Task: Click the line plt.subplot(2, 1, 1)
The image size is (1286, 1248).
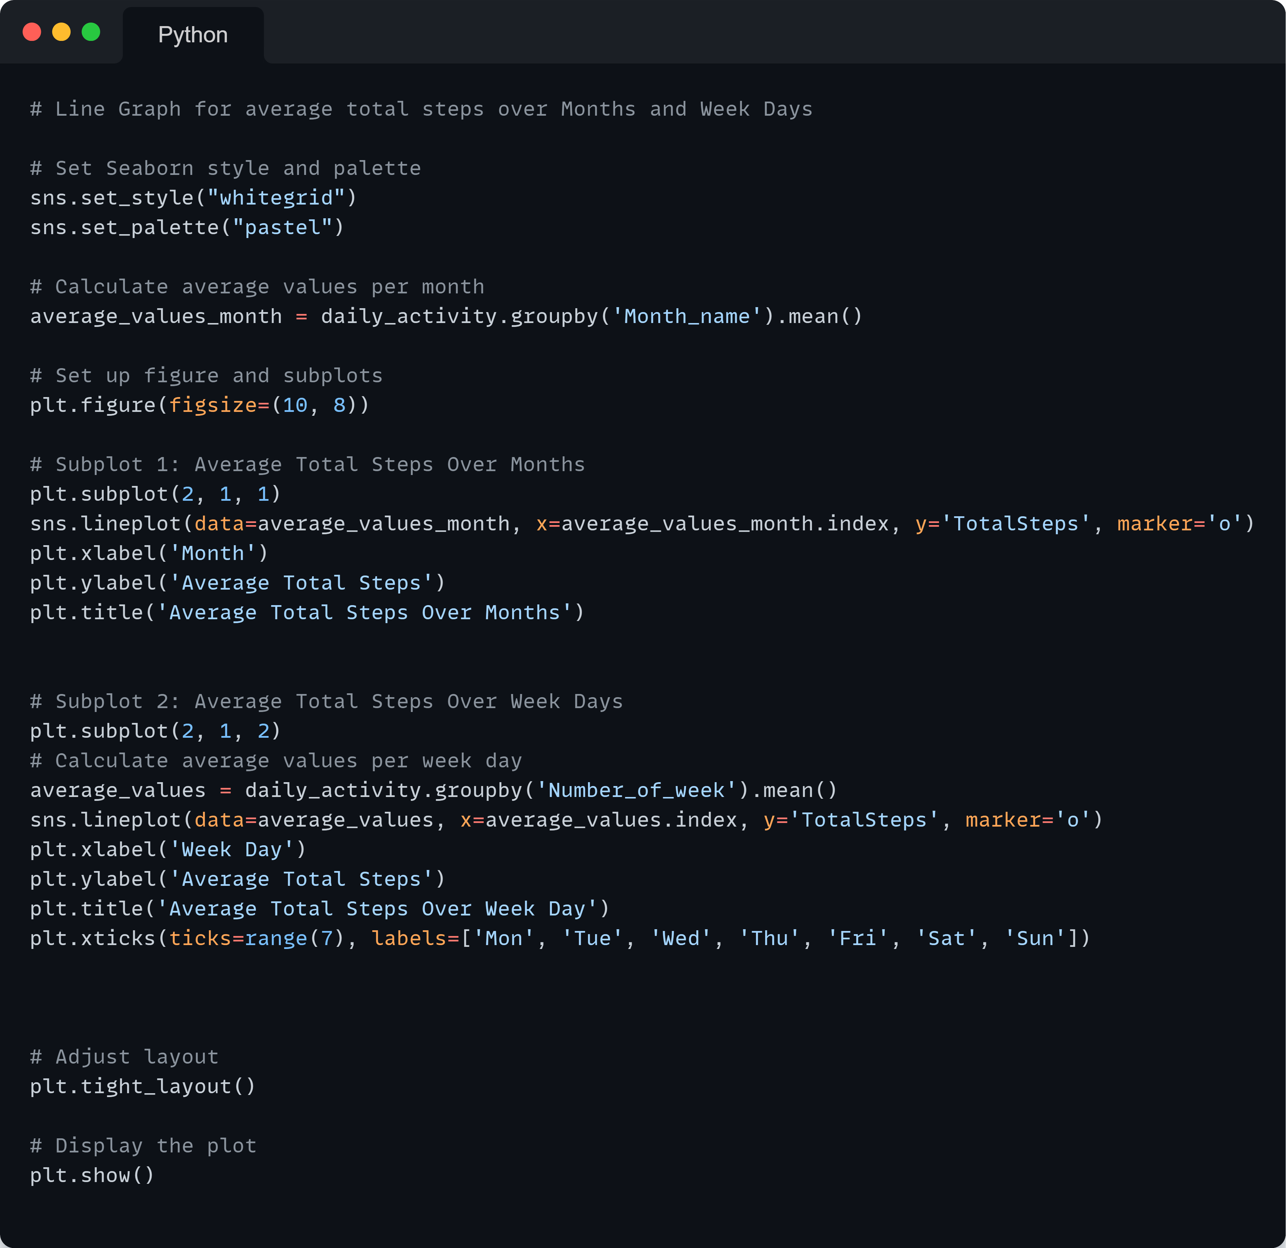Action: [x=156, y=494]
